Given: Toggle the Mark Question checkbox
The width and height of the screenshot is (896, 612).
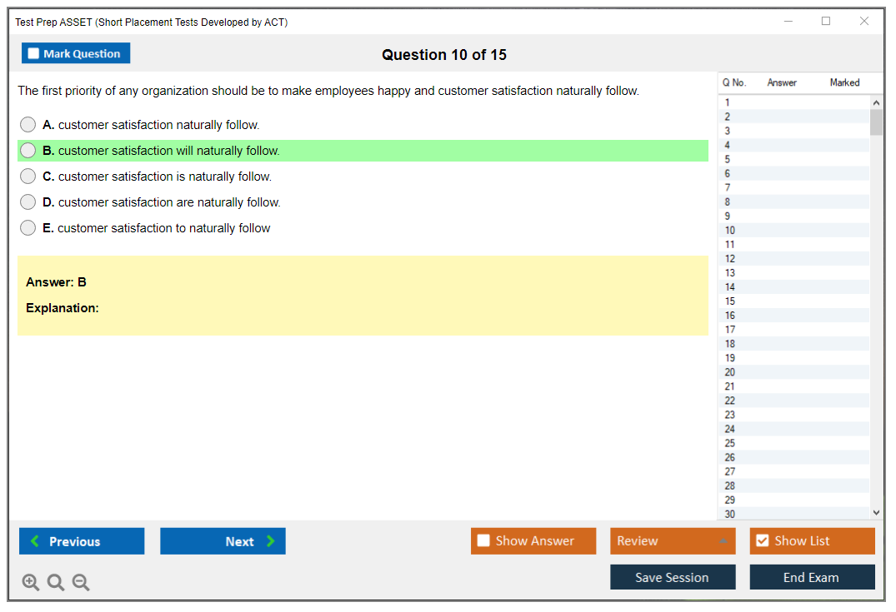Looking at the screenshot, I should (x=34, y=53).
